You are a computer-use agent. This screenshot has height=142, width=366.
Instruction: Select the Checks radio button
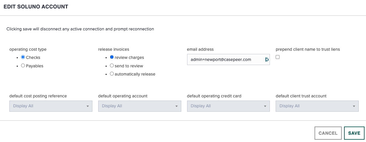coord(23,57)
